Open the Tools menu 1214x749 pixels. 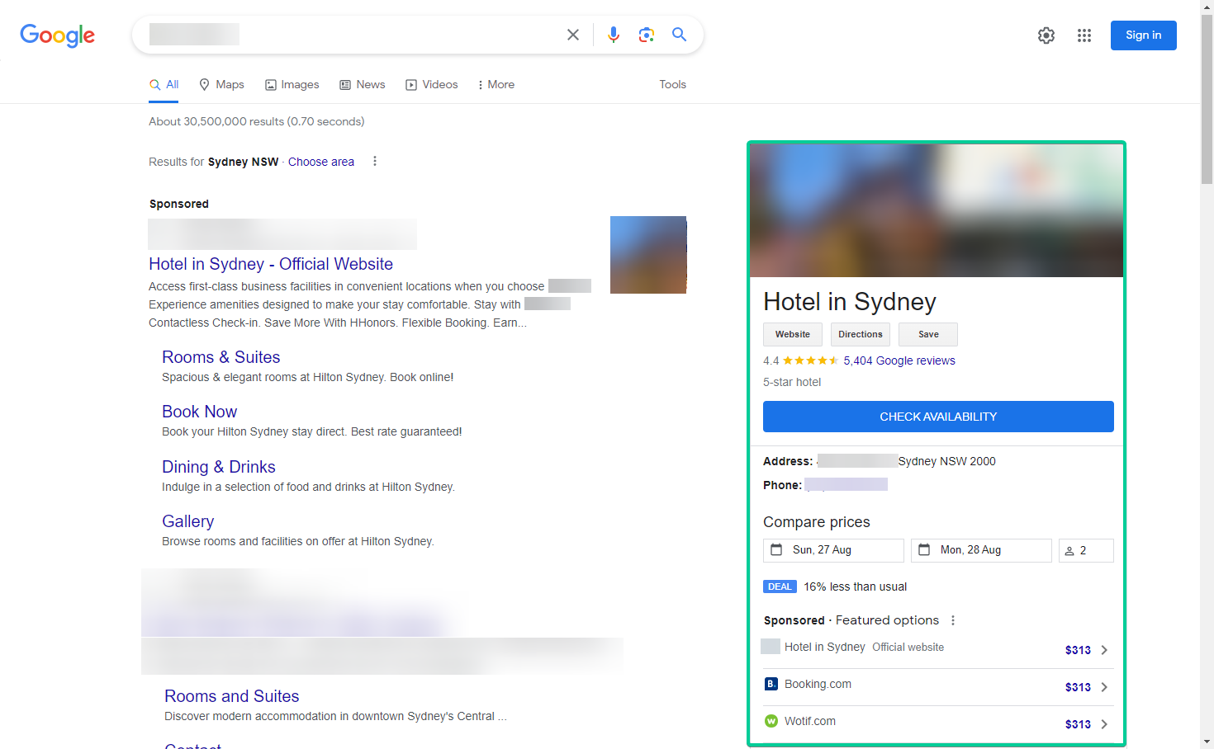672,85
